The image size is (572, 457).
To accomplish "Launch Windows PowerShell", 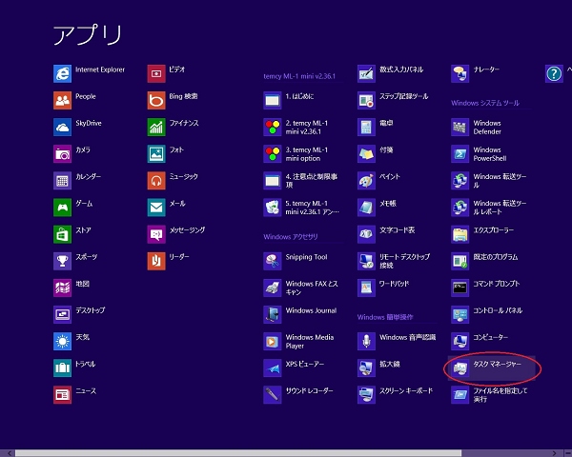I will [x=460, y=154].
